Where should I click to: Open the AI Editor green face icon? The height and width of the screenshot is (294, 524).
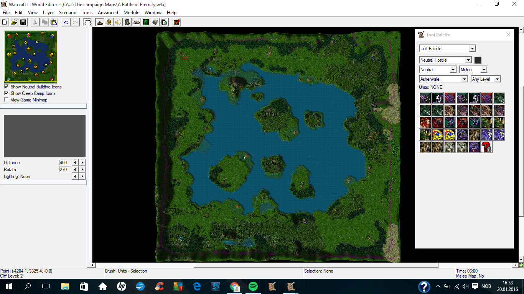(x=146, y=22)
